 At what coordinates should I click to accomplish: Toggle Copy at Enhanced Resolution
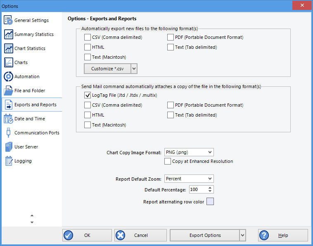pos(168,161)
